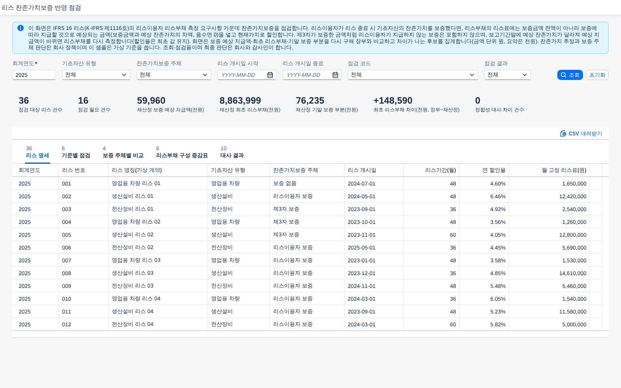Viewport: 621px width, 388px height.
Task: Click the 59,960 재산정 보증 예상 지급액 figure
Action: tap(151, 100)
